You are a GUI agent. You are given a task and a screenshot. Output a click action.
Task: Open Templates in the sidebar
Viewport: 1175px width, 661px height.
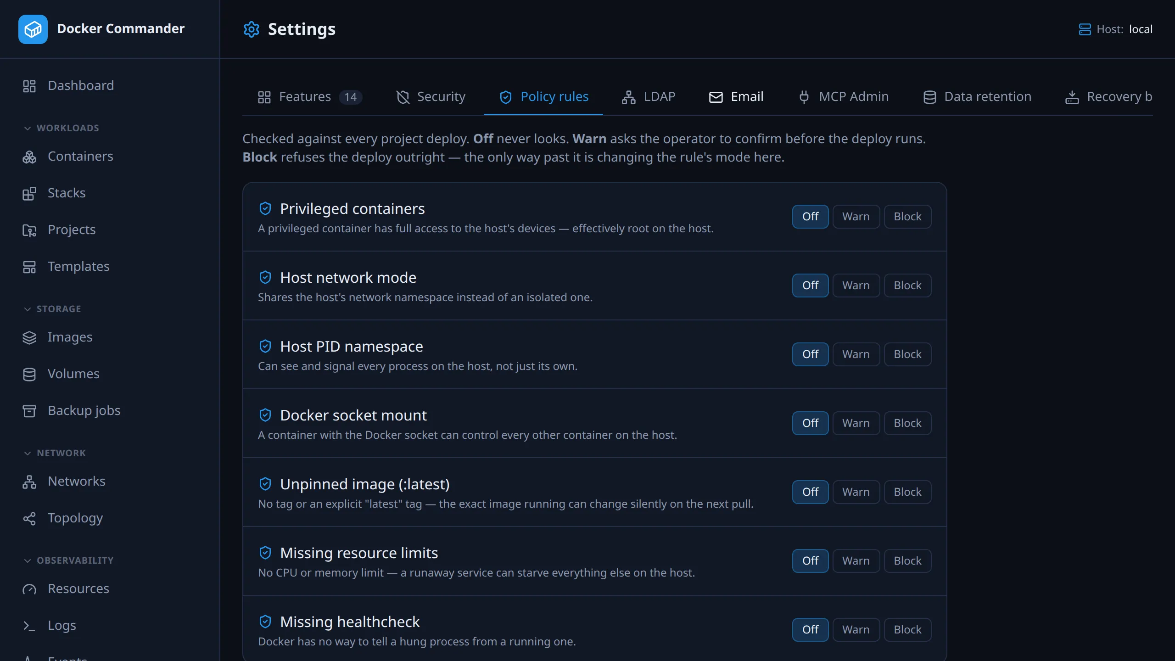coord(110,267)
